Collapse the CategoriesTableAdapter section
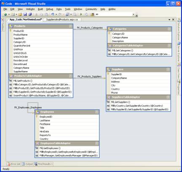Screen dimensions: 182x172 [x=169, y=45]
